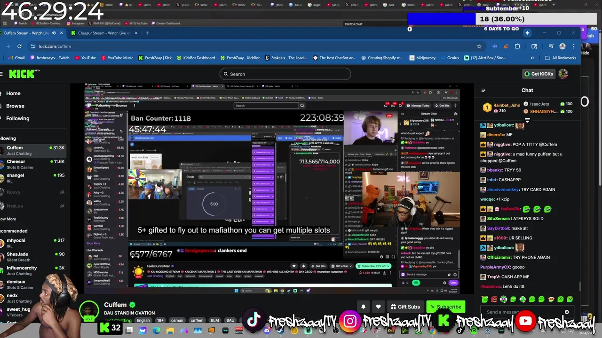Reload the page with the refresh icon
This screenshot has height=338, width=602.
tap(19, 46)
